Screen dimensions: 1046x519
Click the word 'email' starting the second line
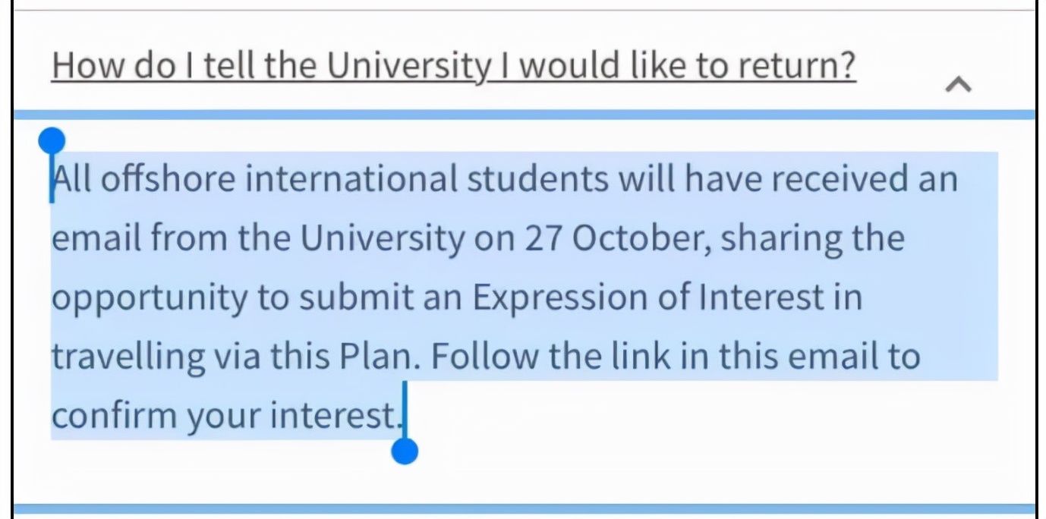point(96,239)
